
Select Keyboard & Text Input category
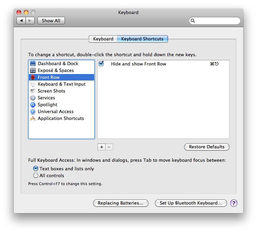click(62, 84)
